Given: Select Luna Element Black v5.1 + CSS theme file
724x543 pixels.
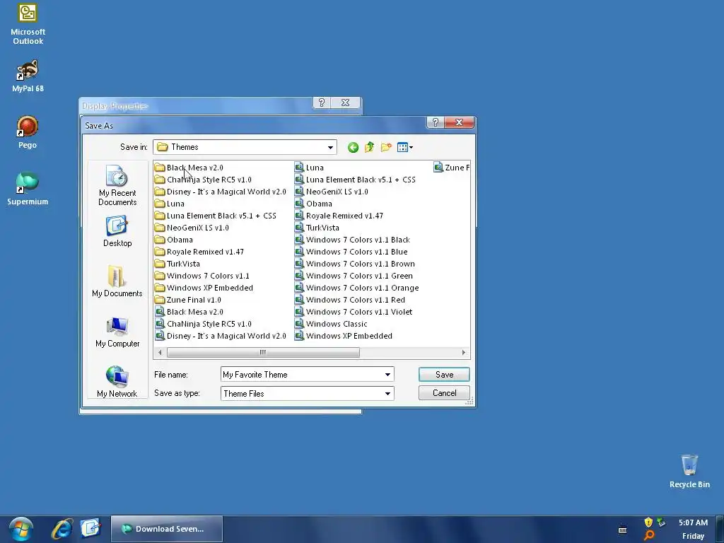Looking at the screenshot, I should [x=355, y=180].
